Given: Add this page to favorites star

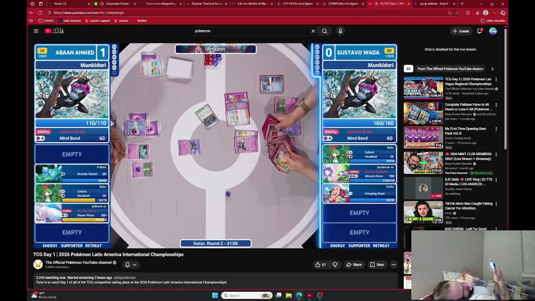Looking at the screenshot, I should [457, 13].
